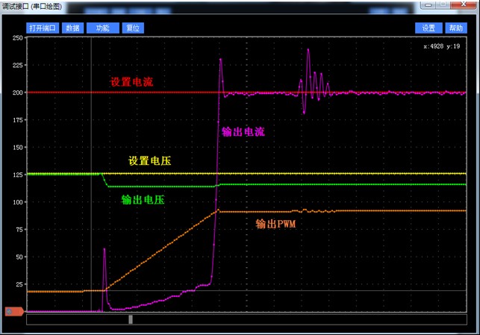
Task: Click the 125 y-axis tick label
Action: point(18,175)
